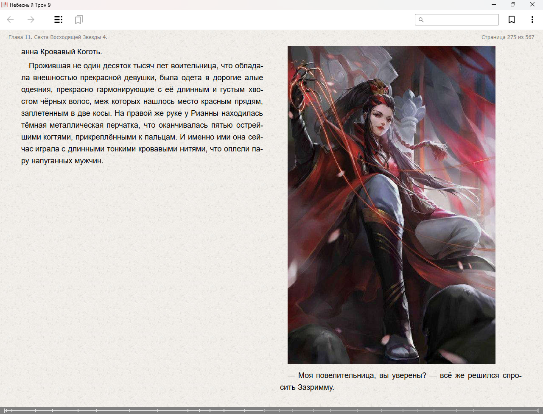
Task: Click the chapter title 'Глава 11' header
Action: pyautogui.click(x=58, y=37)
